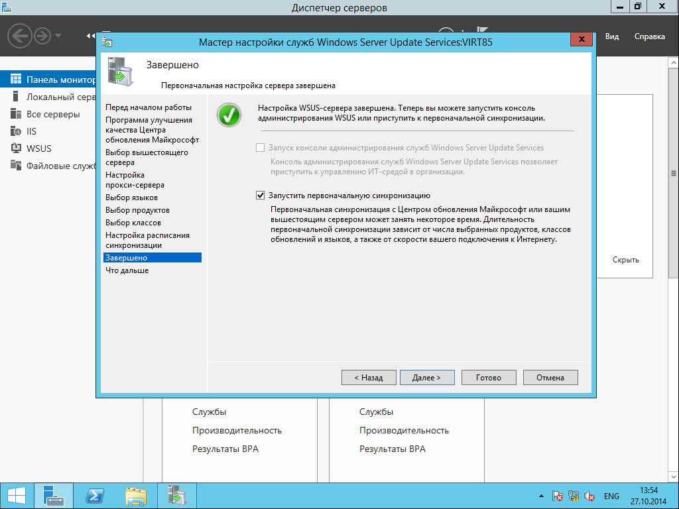The height and width of the screenshot is (509, 679).
Task: Click the network tray icon
Action: 574,496
